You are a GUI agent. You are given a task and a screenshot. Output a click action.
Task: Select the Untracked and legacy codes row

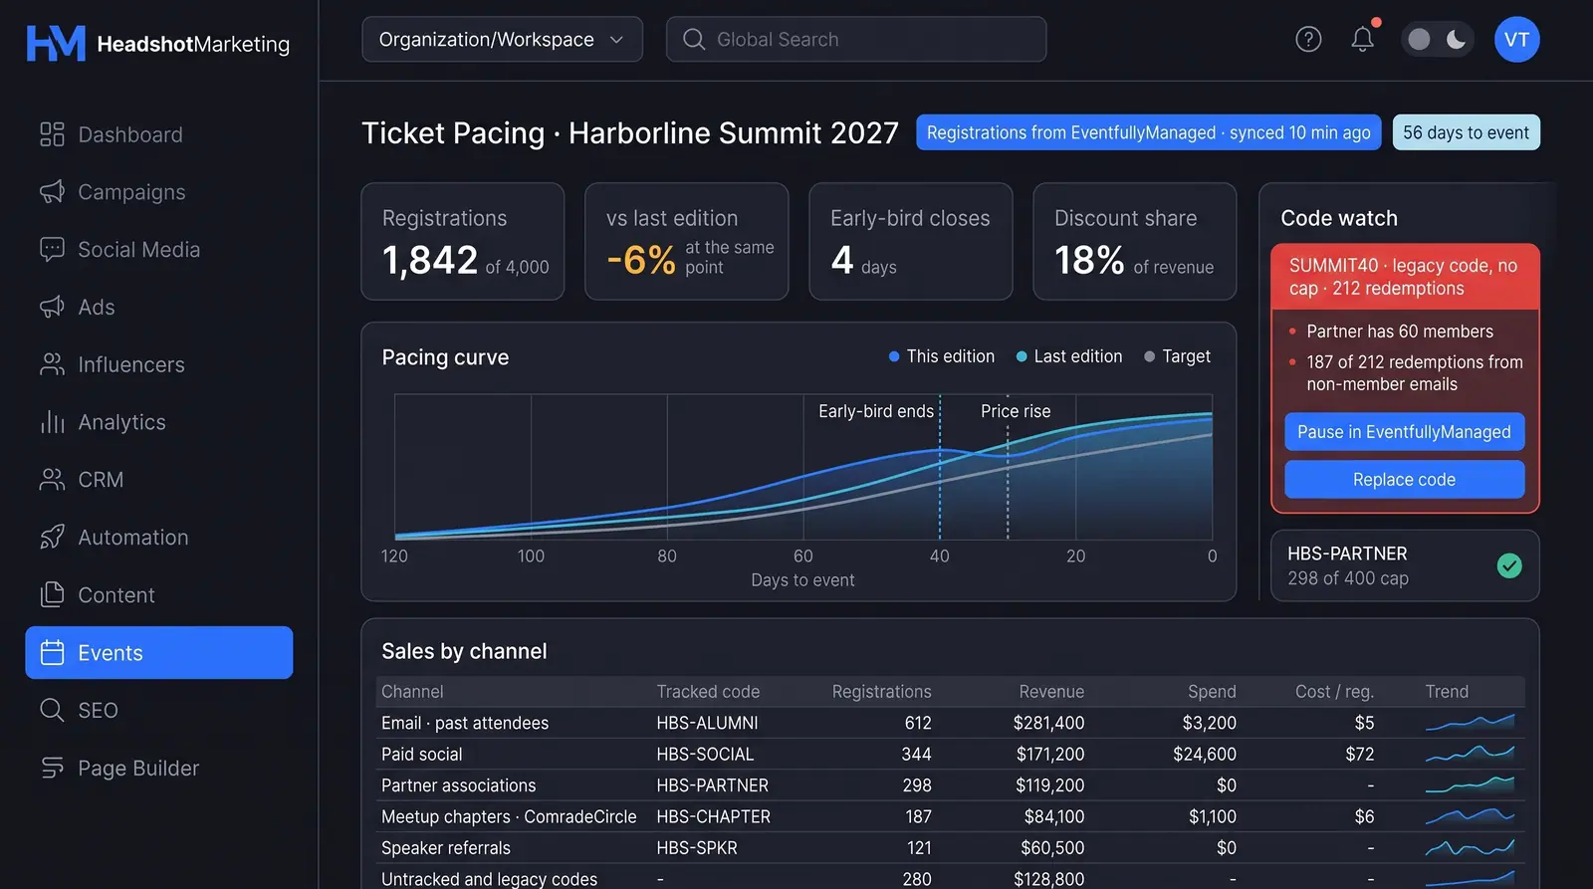pos(950,878)
